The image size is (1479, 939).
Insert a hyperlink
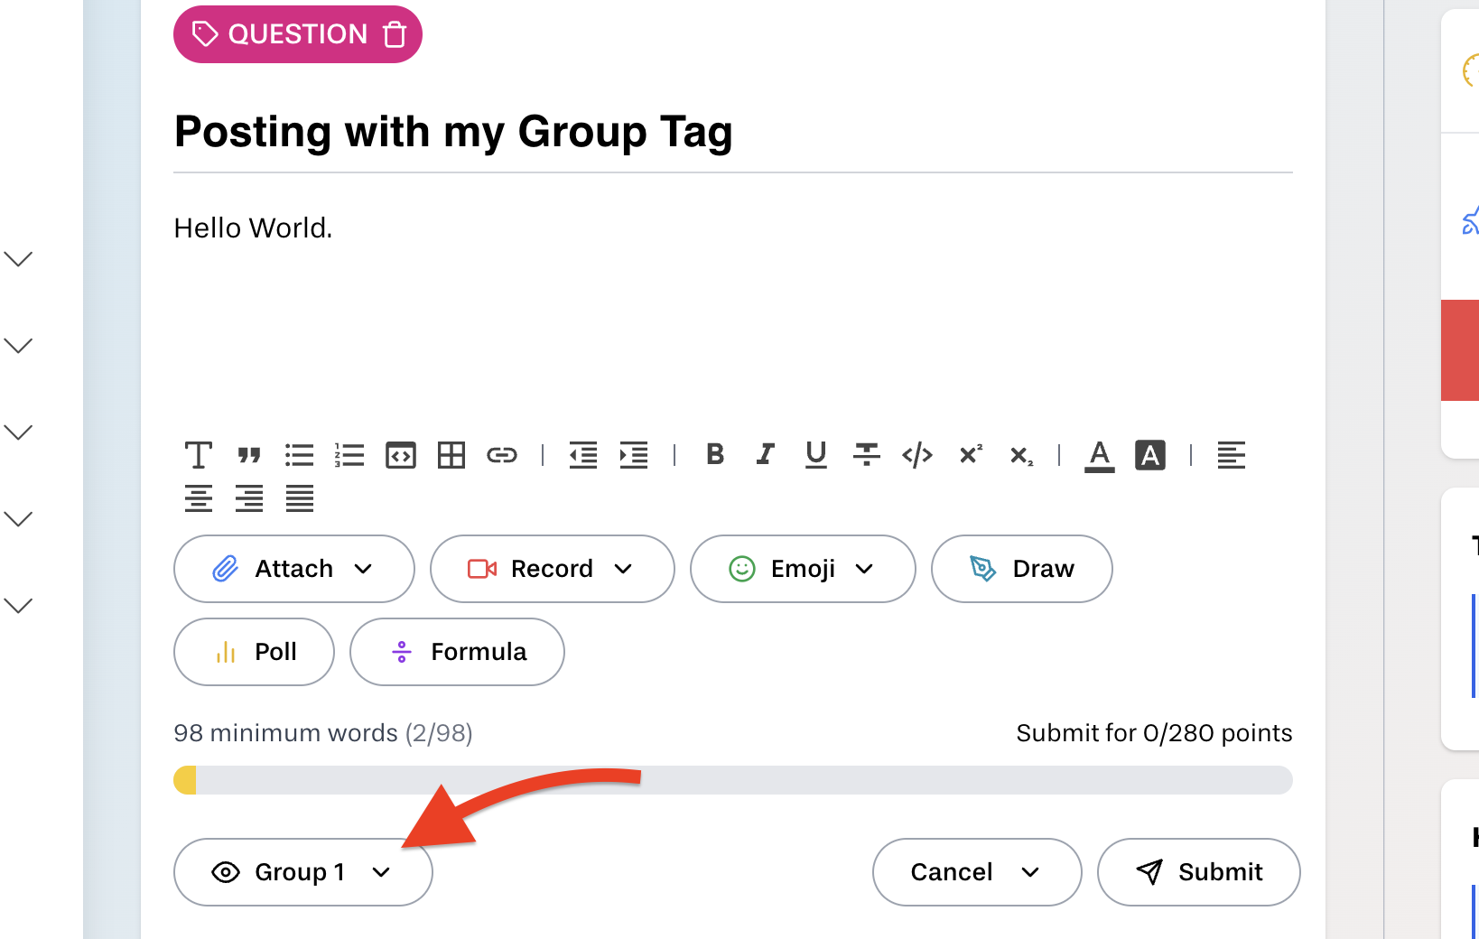click(502, 455)
